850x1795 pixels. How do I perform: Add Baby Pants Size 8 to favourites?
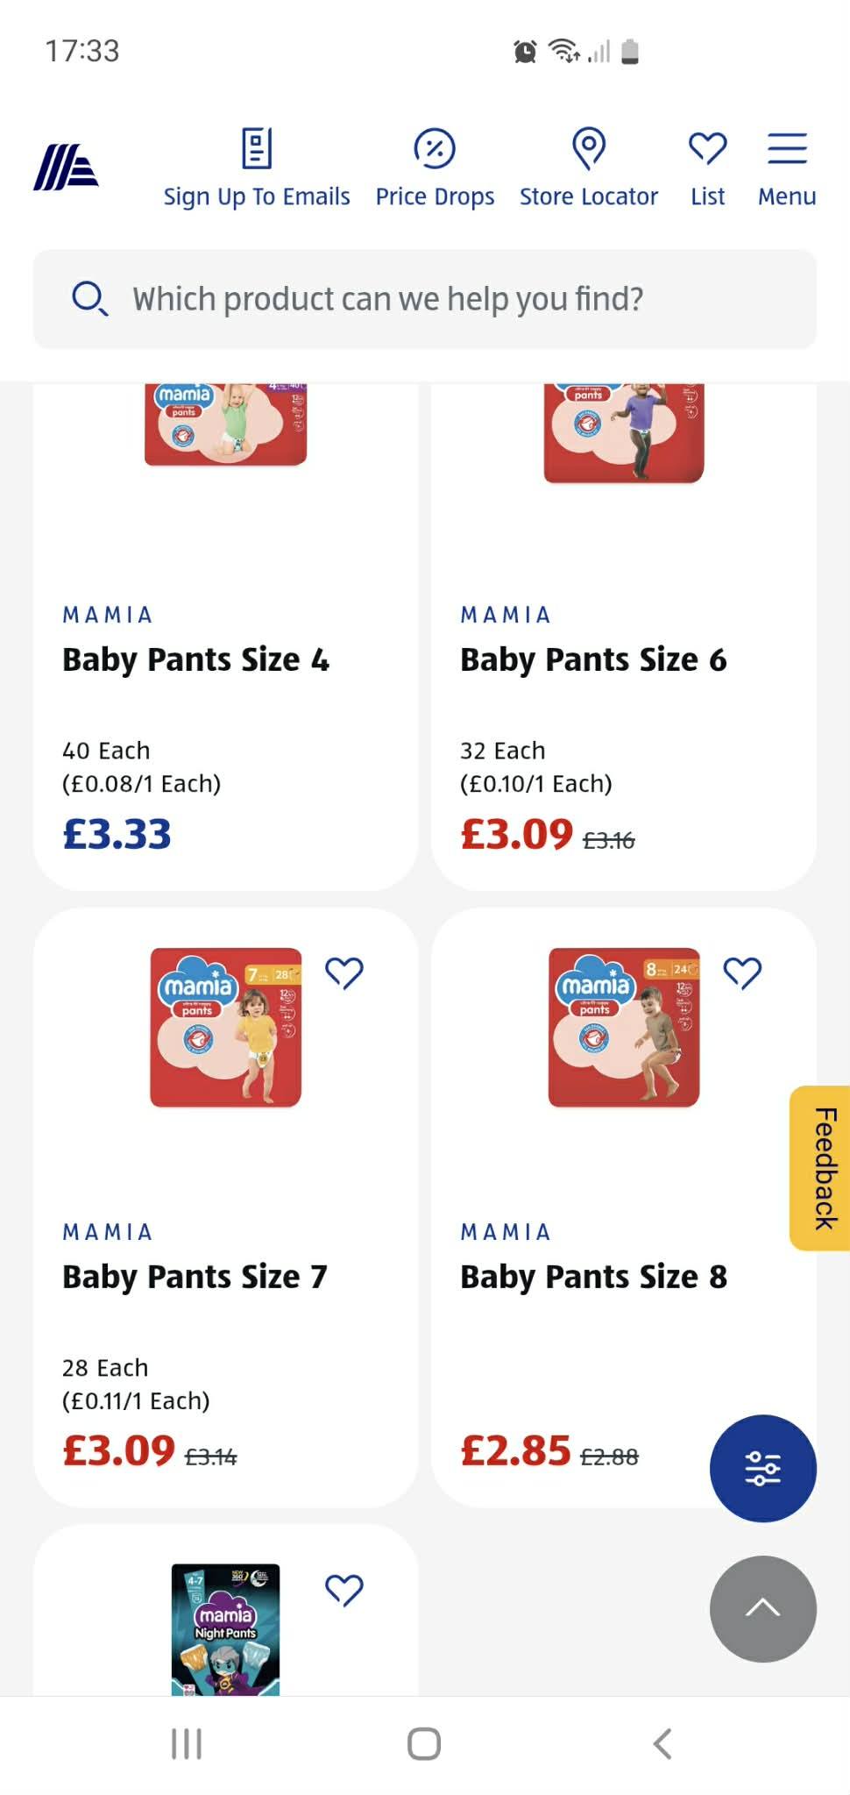coord(742,972)
